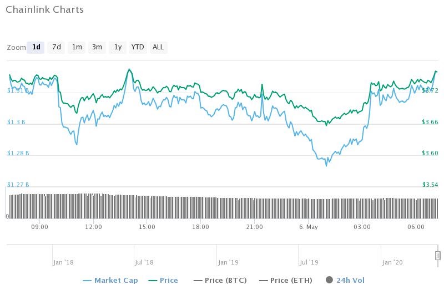444x305 pixels.
Task: Show ALL time range
Action: [158, 47]
